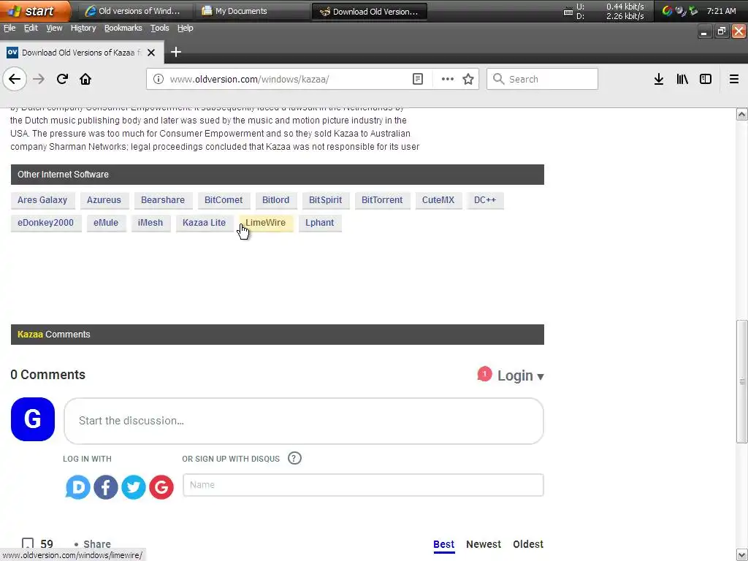Open the Library bookshelf icon
This screenshot has height=561, width=748.
click(682, 79)
